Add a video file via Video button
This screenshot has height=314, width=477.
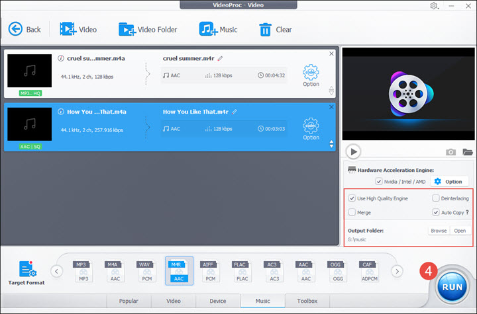[x=78, y=30]
